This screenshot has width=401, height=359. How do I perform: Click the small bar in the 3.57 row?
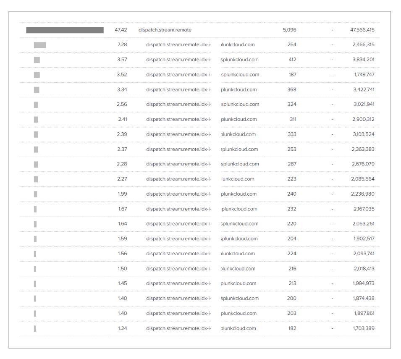click(x=37, y=60)
